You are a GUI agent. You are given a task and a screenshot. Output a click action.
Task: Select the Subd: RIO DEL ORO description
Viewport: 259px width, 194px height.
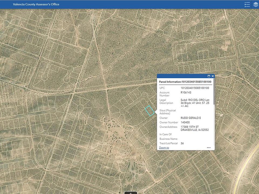(x=195, y=103)
